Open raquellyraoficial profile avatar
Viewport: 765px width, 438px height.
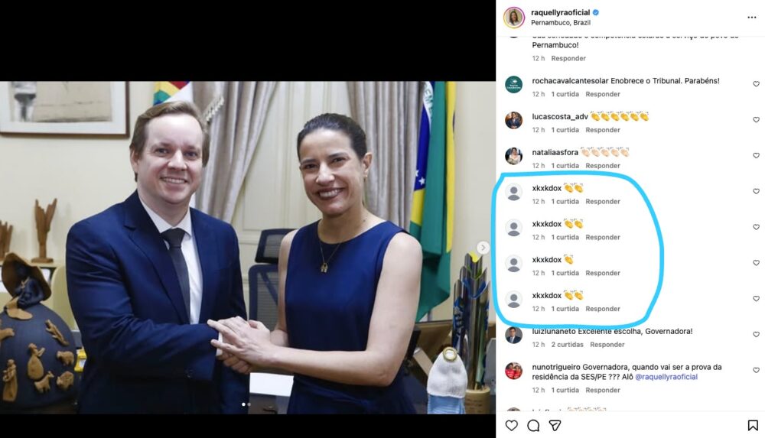514,18
